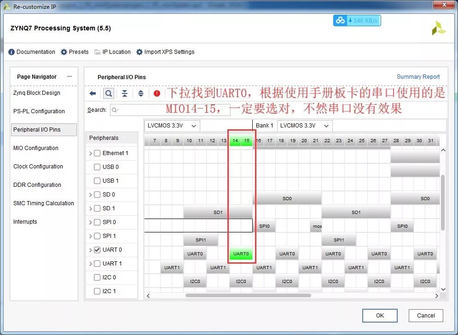Click the IP Location folder icon
Screen dimensions: 458x335
[x=97, y=52]
